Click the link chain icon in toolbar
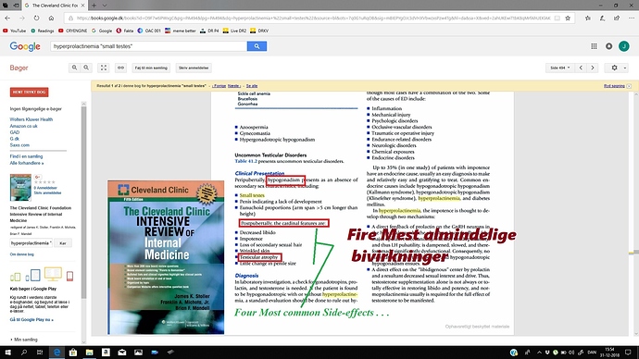Viewport: 639px width, 359px height. coord(121,68)
